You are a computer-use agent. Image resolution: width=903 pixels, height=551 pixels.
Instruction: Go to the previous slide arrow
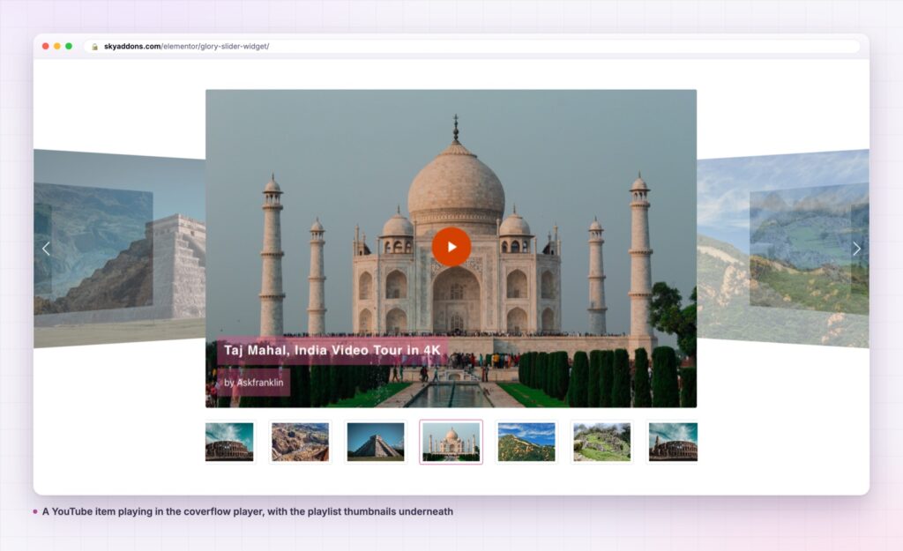[46, 249]
